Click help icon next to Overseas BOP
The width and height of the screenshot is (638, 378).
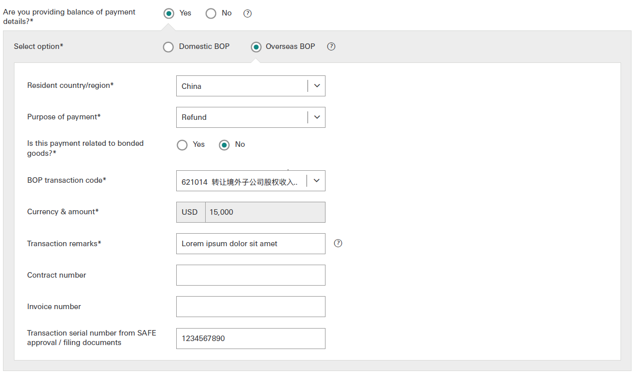tap(331, 46)
